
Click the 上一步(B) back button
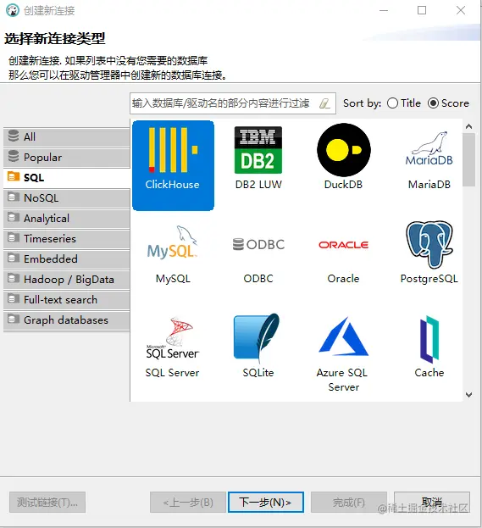pyautogui.click(x=188, y=502)
